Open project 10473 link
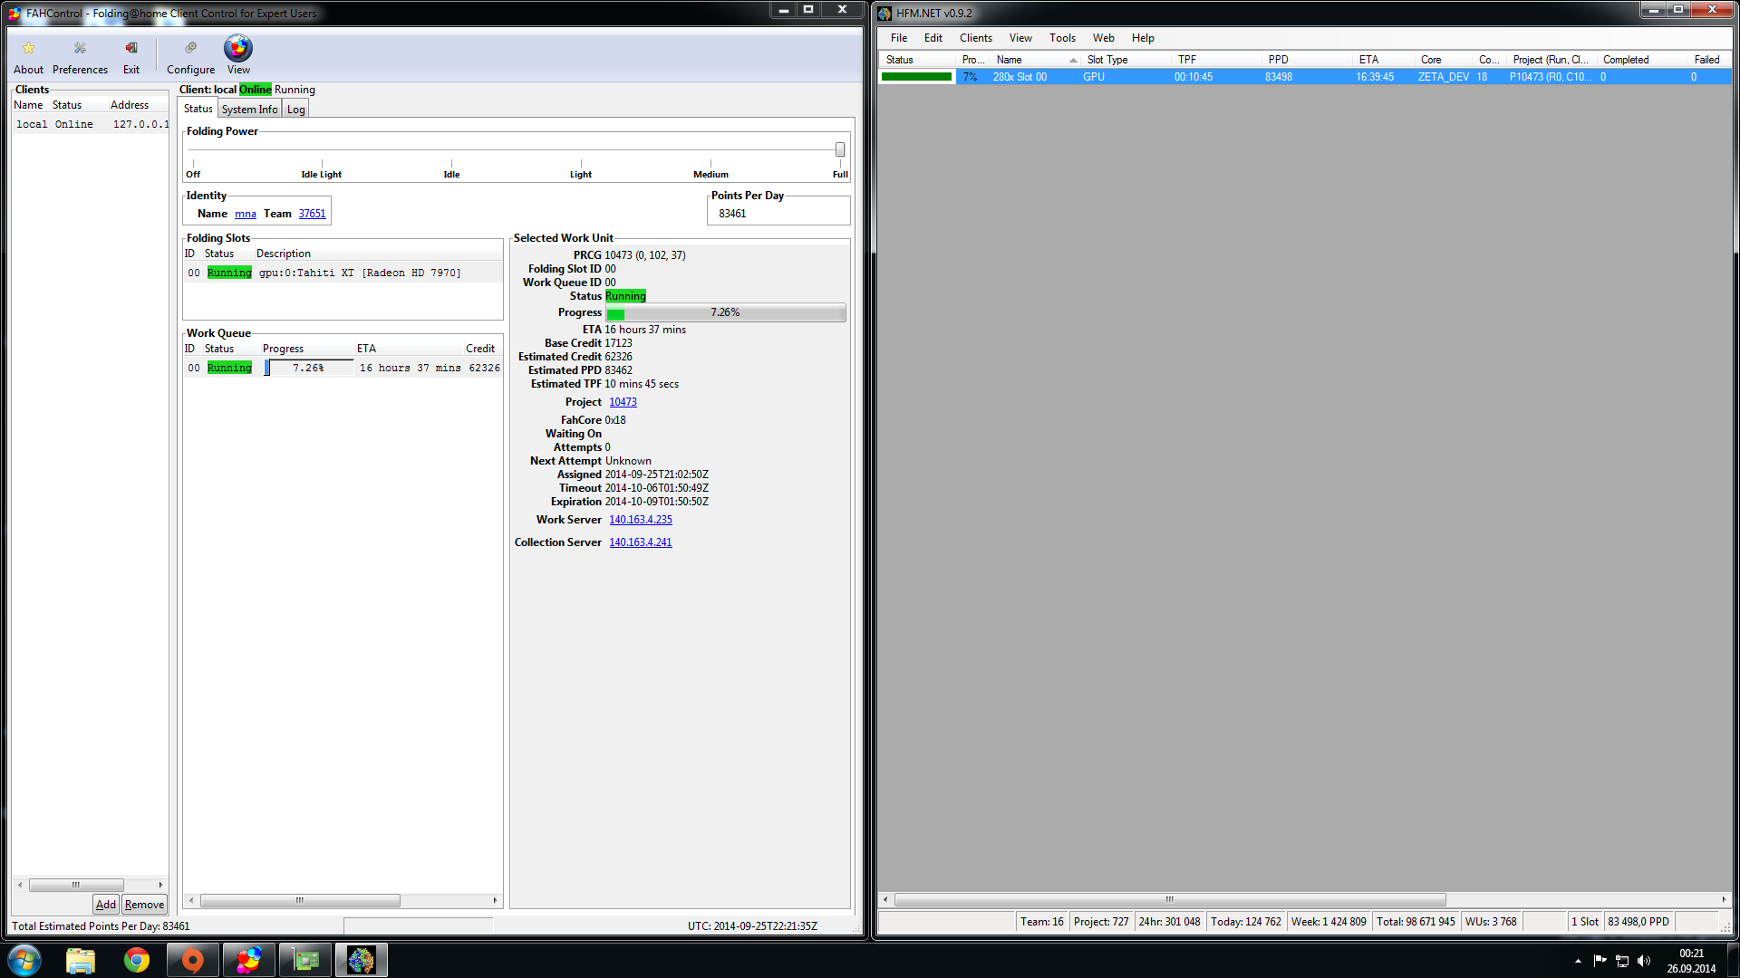 click(623, 402)
